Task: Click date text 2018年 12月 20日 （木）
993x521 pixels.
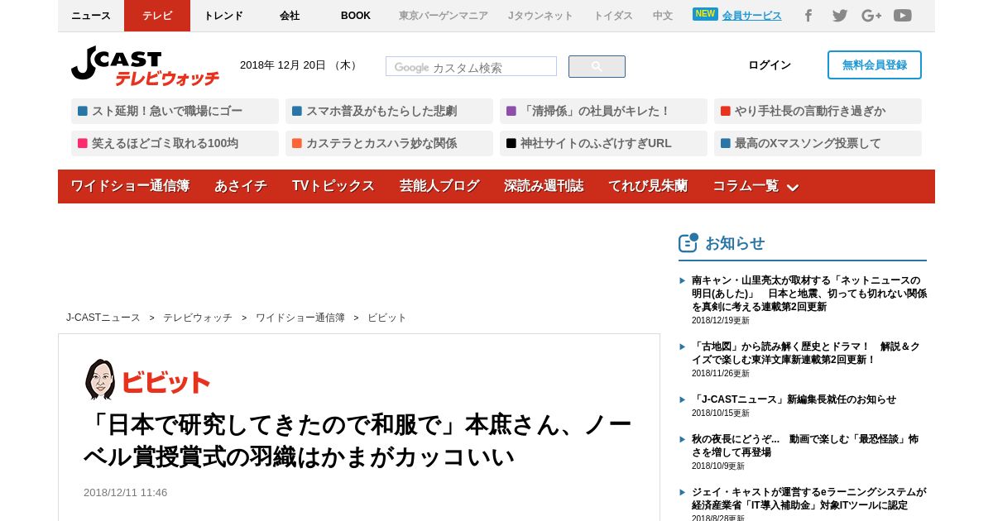Action: point(300,65)
